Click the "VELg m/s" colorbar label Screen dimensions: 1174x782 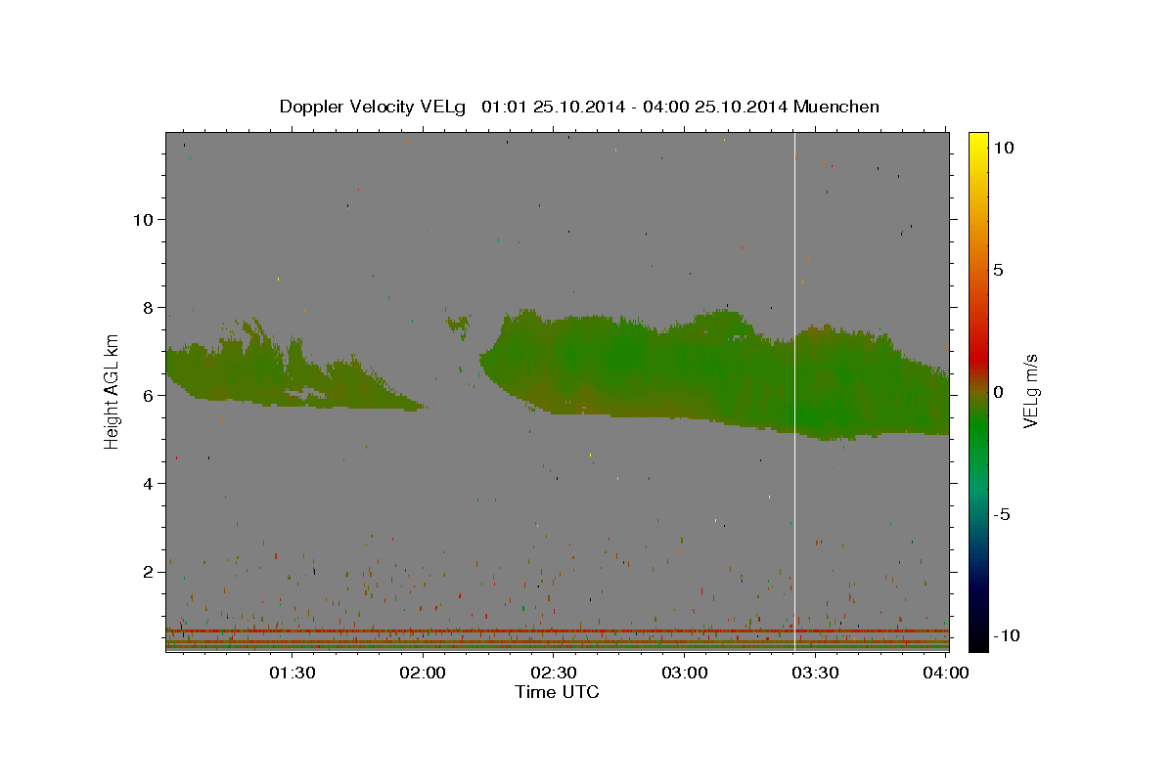click(1031, 391)
